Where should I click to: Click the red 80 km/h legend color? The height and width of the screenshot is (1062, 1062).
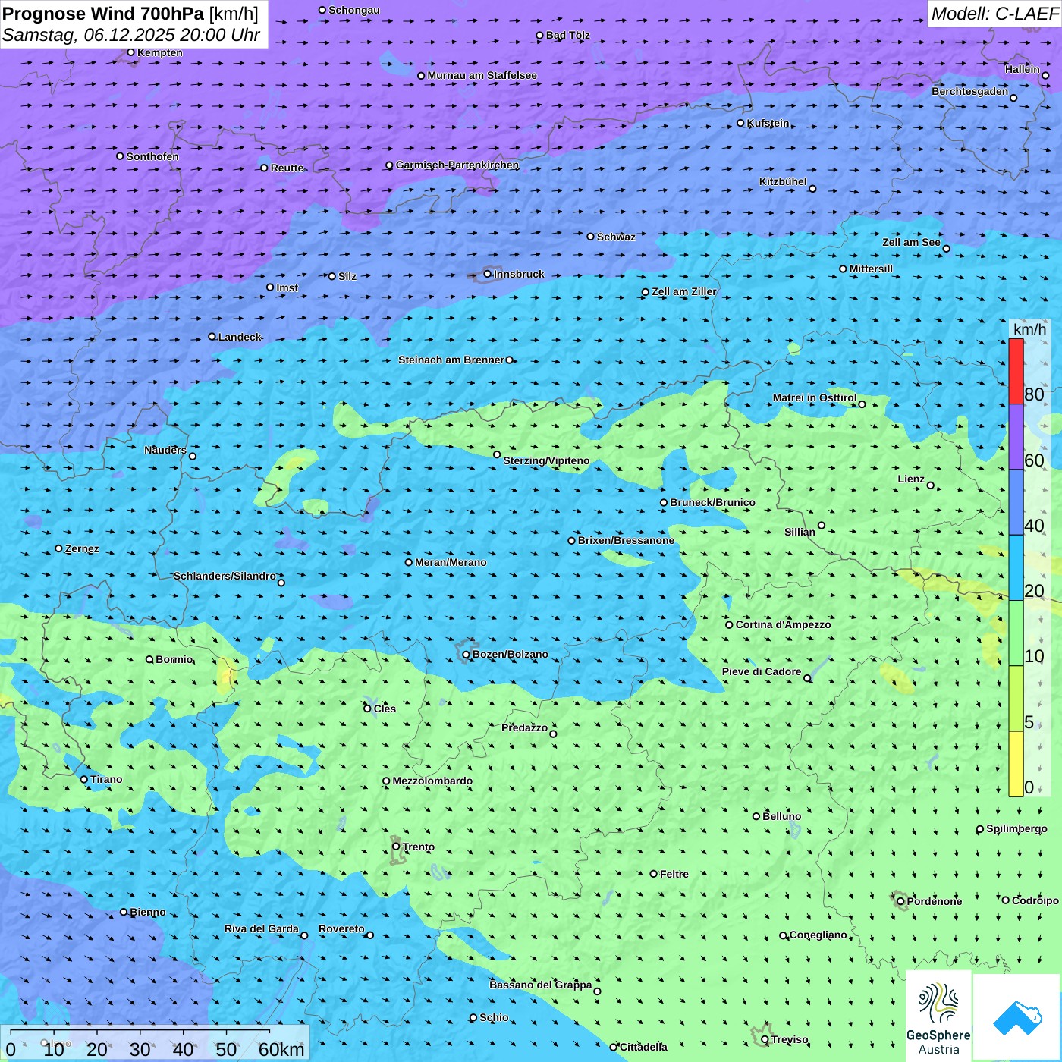[x=1016, y=372]
